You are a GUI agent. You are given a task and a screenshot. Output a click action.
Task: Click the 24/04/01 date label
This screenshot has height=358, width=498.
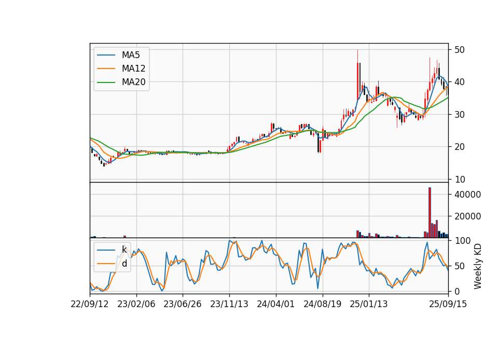tap(275, 304)
